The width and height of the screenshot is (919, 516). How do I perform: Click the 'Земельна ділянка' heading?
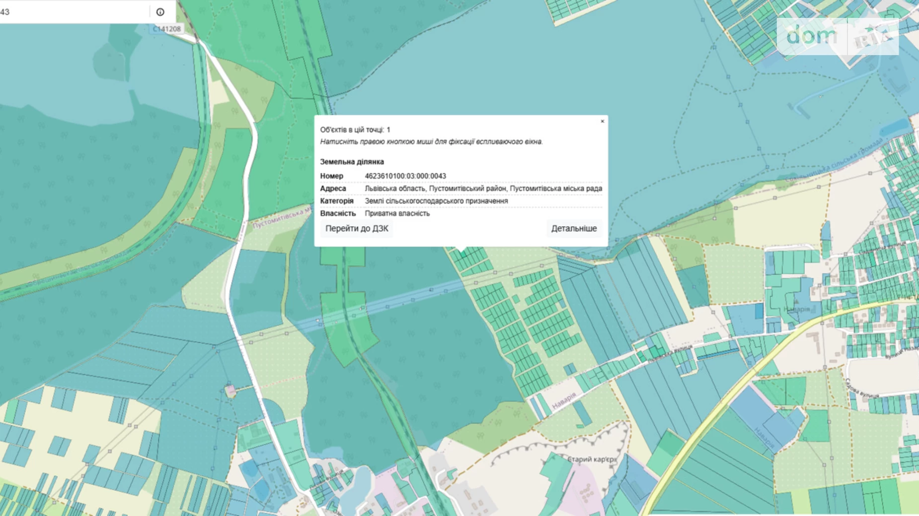352,162
